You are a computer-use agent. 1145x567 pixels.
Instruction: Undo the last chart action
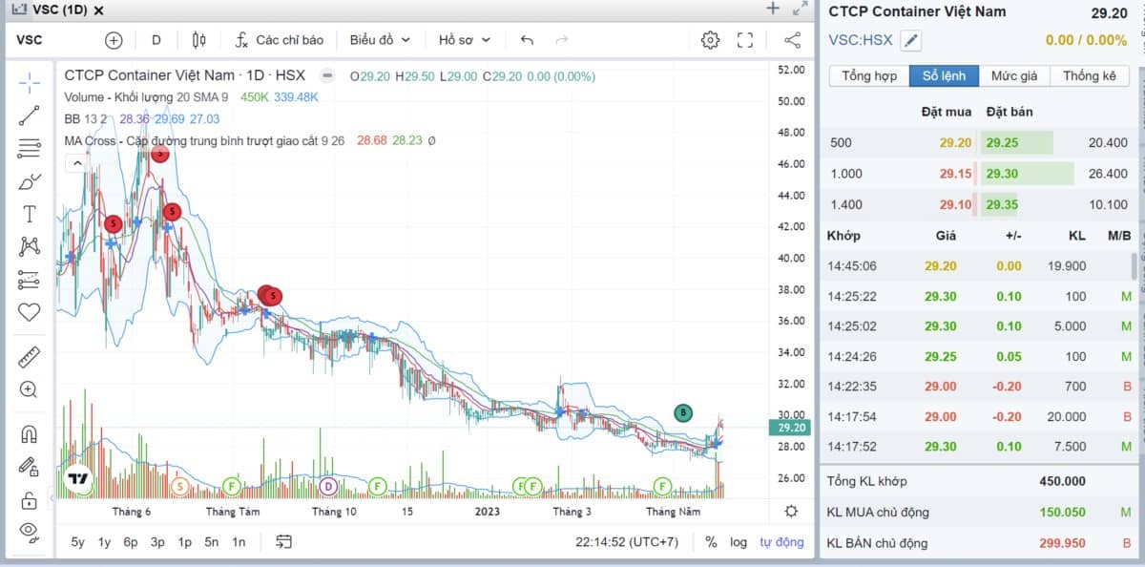coord(527,40)
